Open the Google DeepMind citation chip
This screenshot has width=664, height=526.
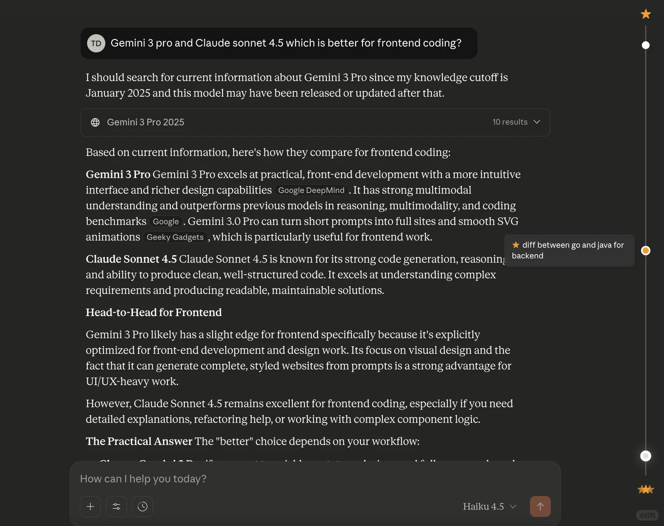311,190
